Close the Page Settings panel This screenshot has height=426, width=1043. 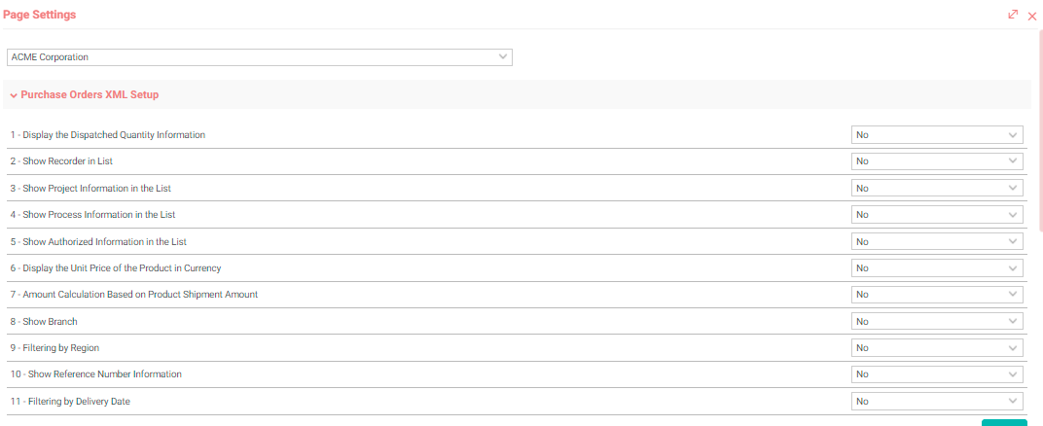tap(1032, 17)
